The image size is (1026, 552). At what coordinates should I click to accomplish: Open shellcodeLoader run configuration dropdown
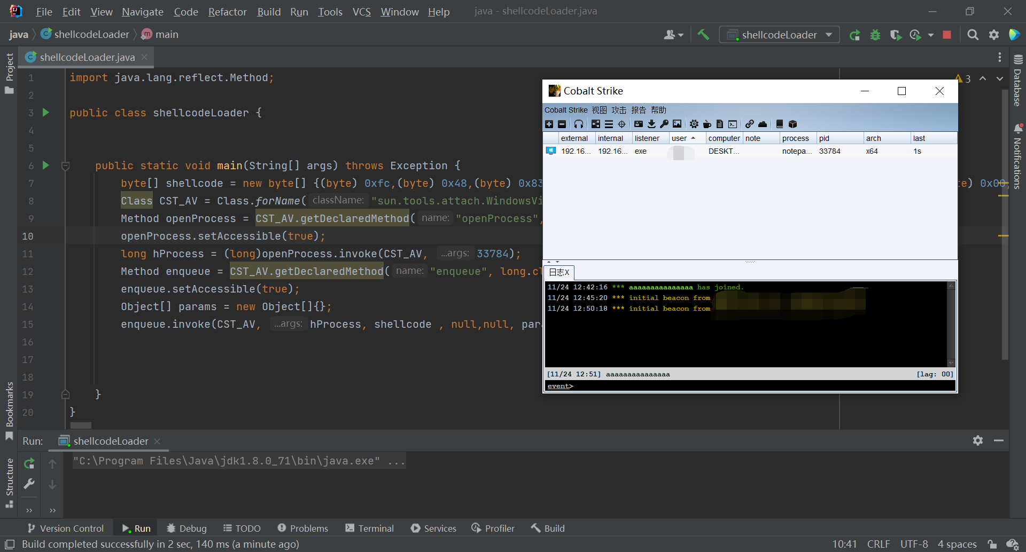(x=779, y=35)
